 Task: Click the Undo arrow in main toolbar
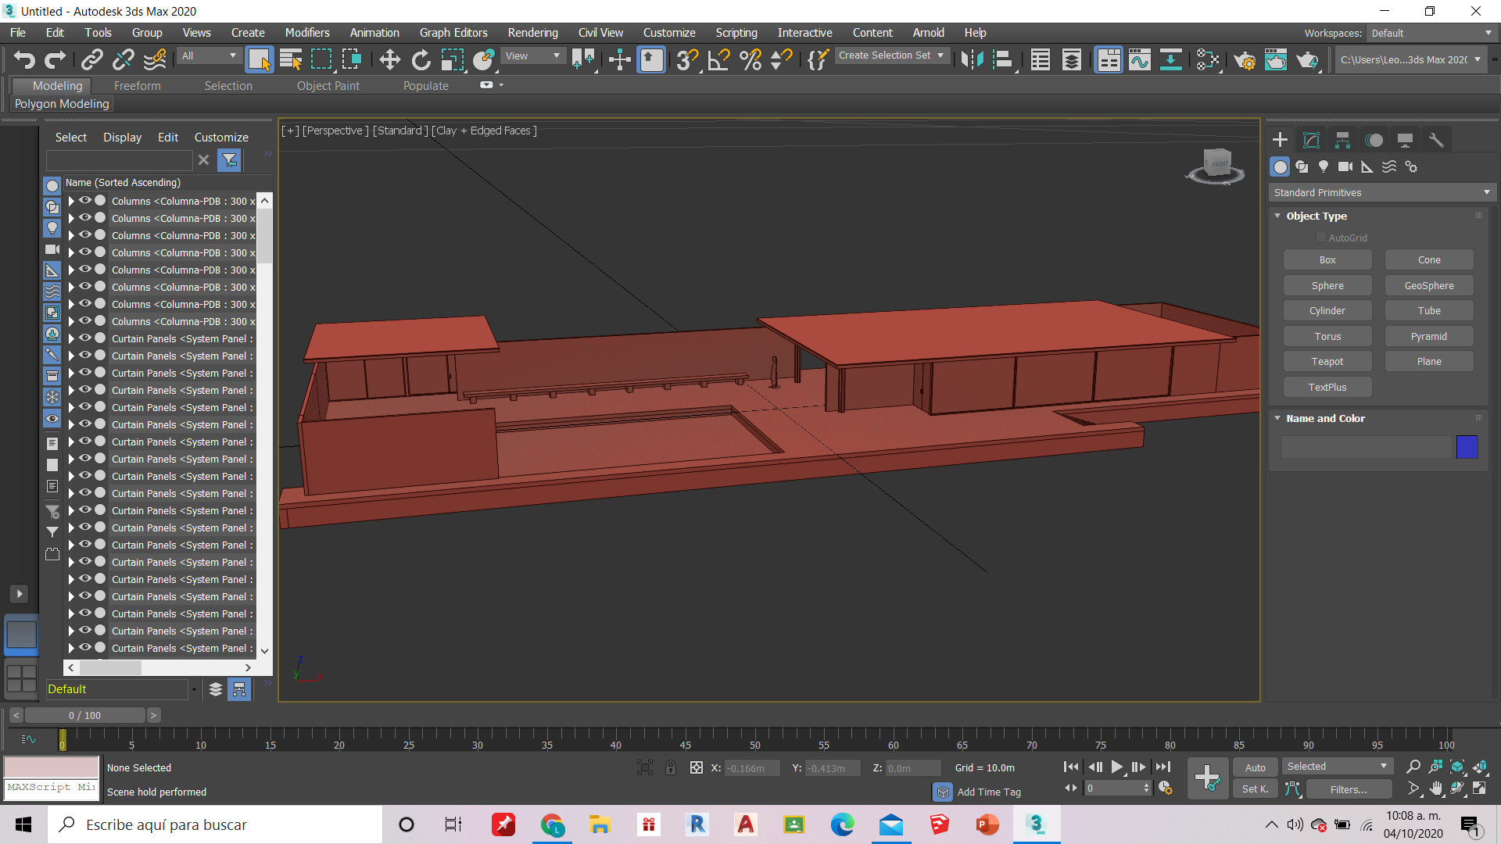[24, 59]
